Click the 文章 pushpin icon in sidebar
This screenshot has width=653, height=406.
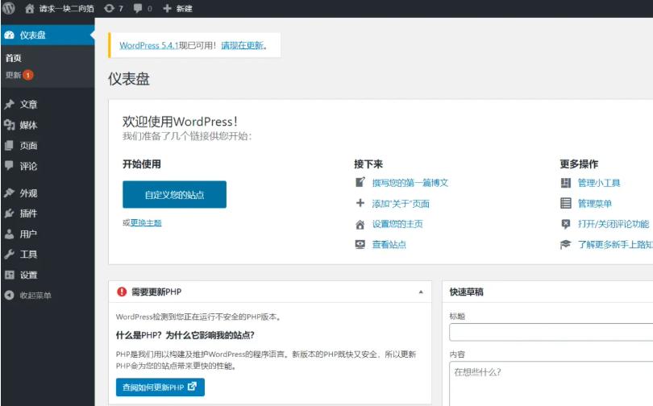click(9, 104)
